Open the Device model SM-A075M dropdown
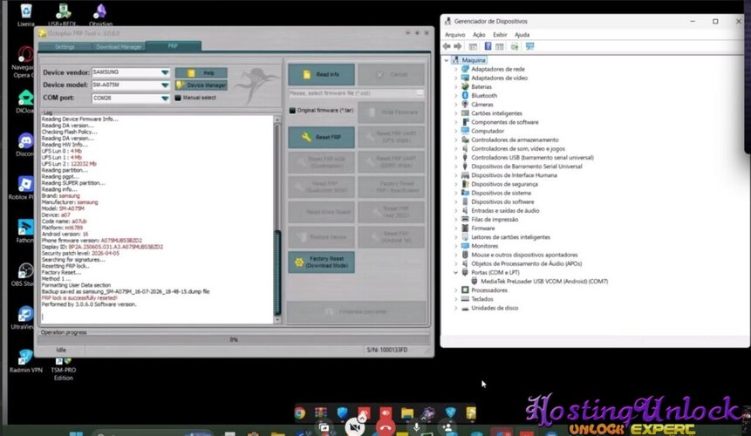This screenshot has height=436, width=751. (165, 85)
